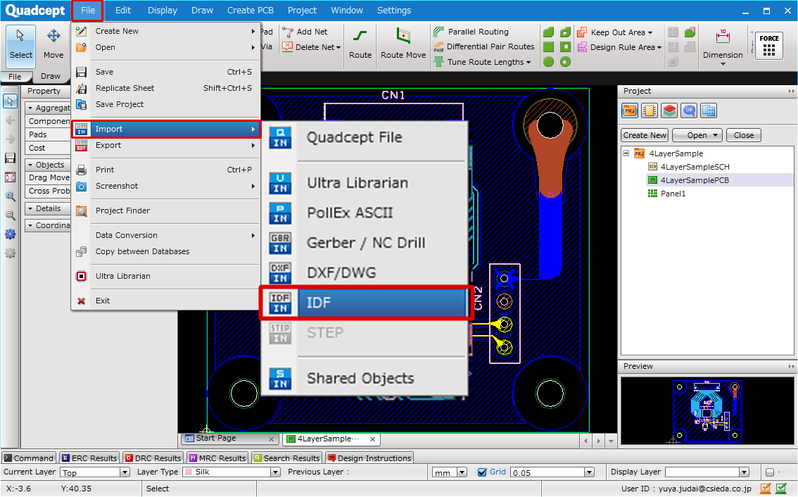Click fit-to-screen icon in left sidebar

coord(10,177)
